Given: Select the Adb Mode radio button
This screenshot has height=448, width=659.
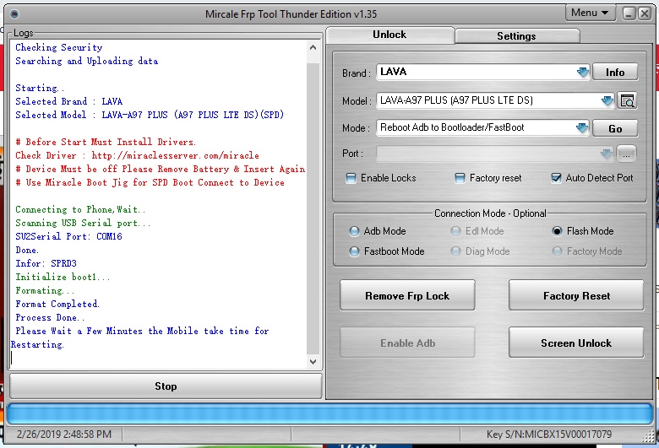Looking at the screenshot, I should [x=354, y=231].
